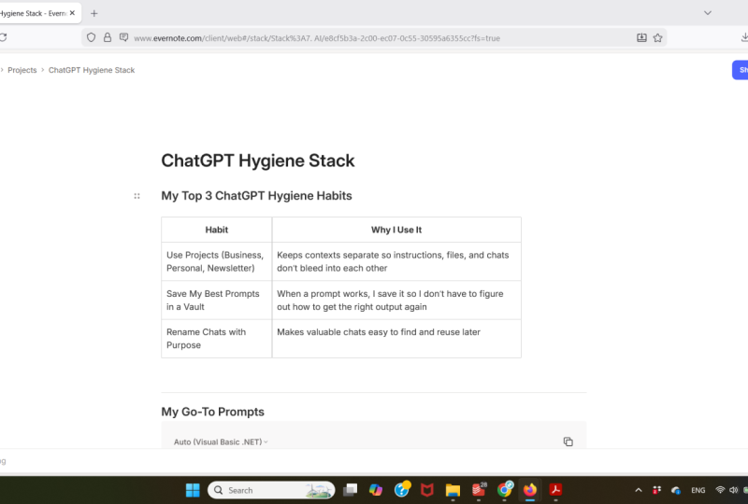This screenshot has width=748, height=504.
Task: Open File Explorer from taskbar
Action: (453, 490)
